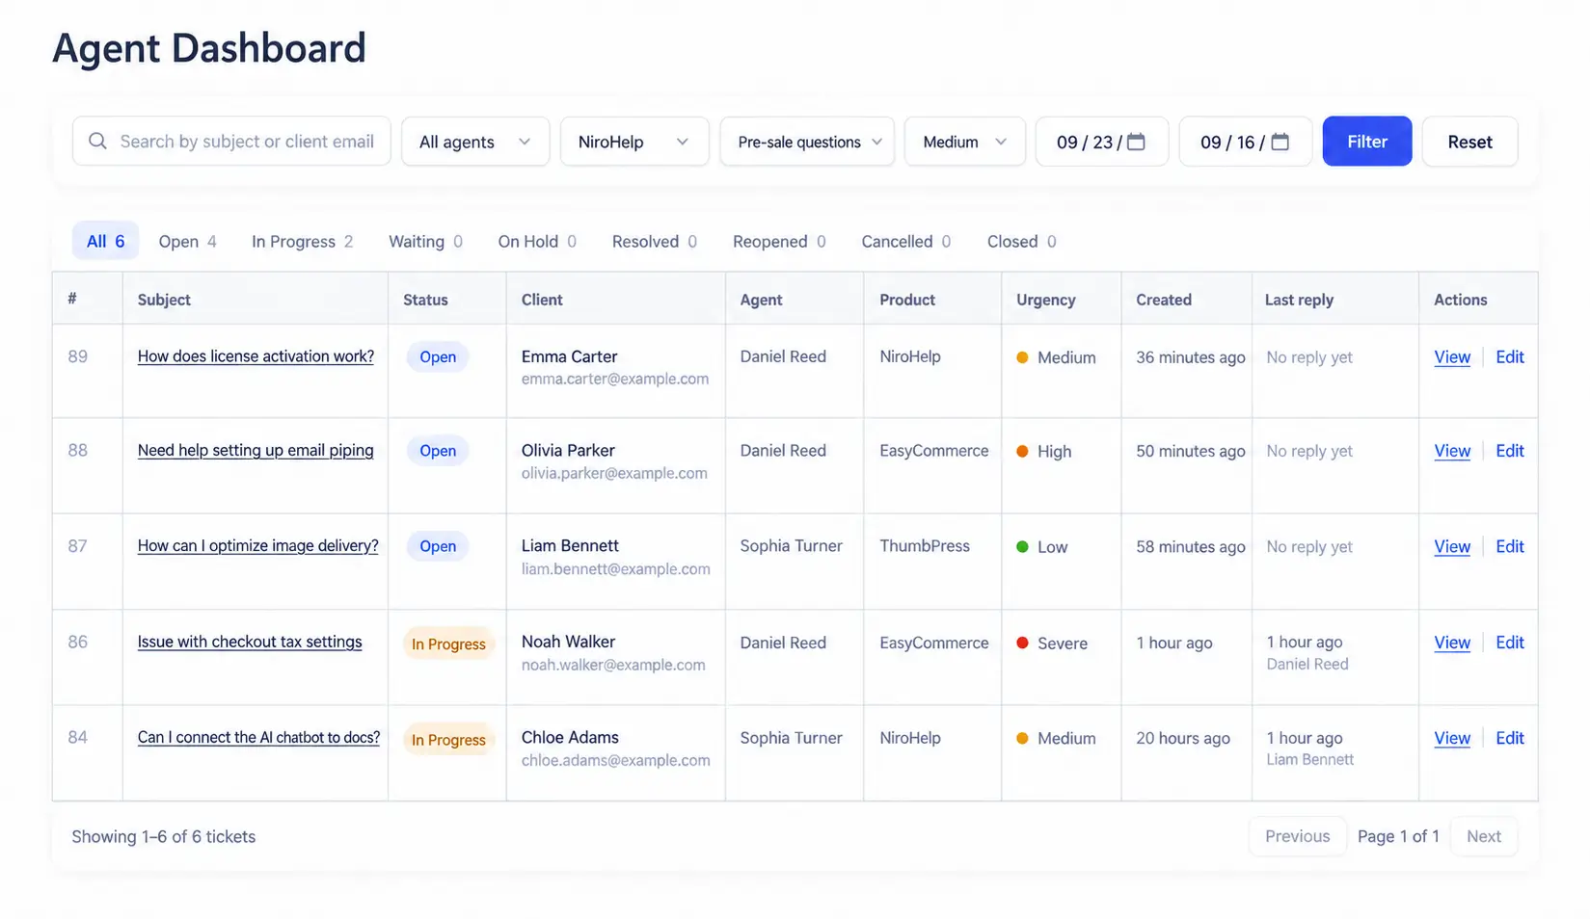This screenshot has height=919, width=1590.
Task: Switch to the On Hold tab
Action: (x=537, y=242)
